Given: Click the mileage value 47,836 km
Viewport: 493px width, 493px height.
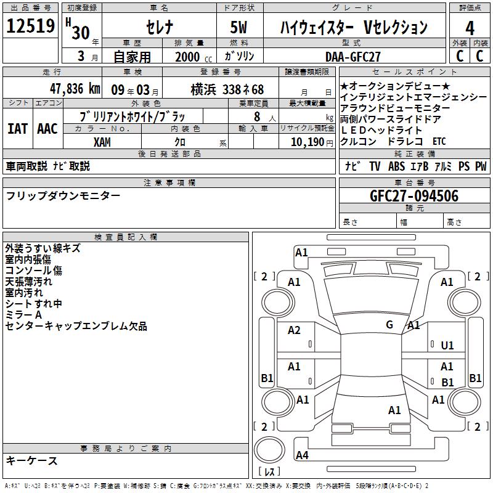Looking at the screenshot, I should point(75,89).
